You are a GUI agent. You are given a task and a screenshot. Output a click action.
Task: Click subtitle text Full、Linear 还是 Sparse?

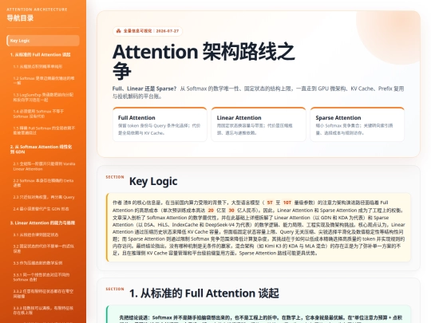(x=144, y=89)
